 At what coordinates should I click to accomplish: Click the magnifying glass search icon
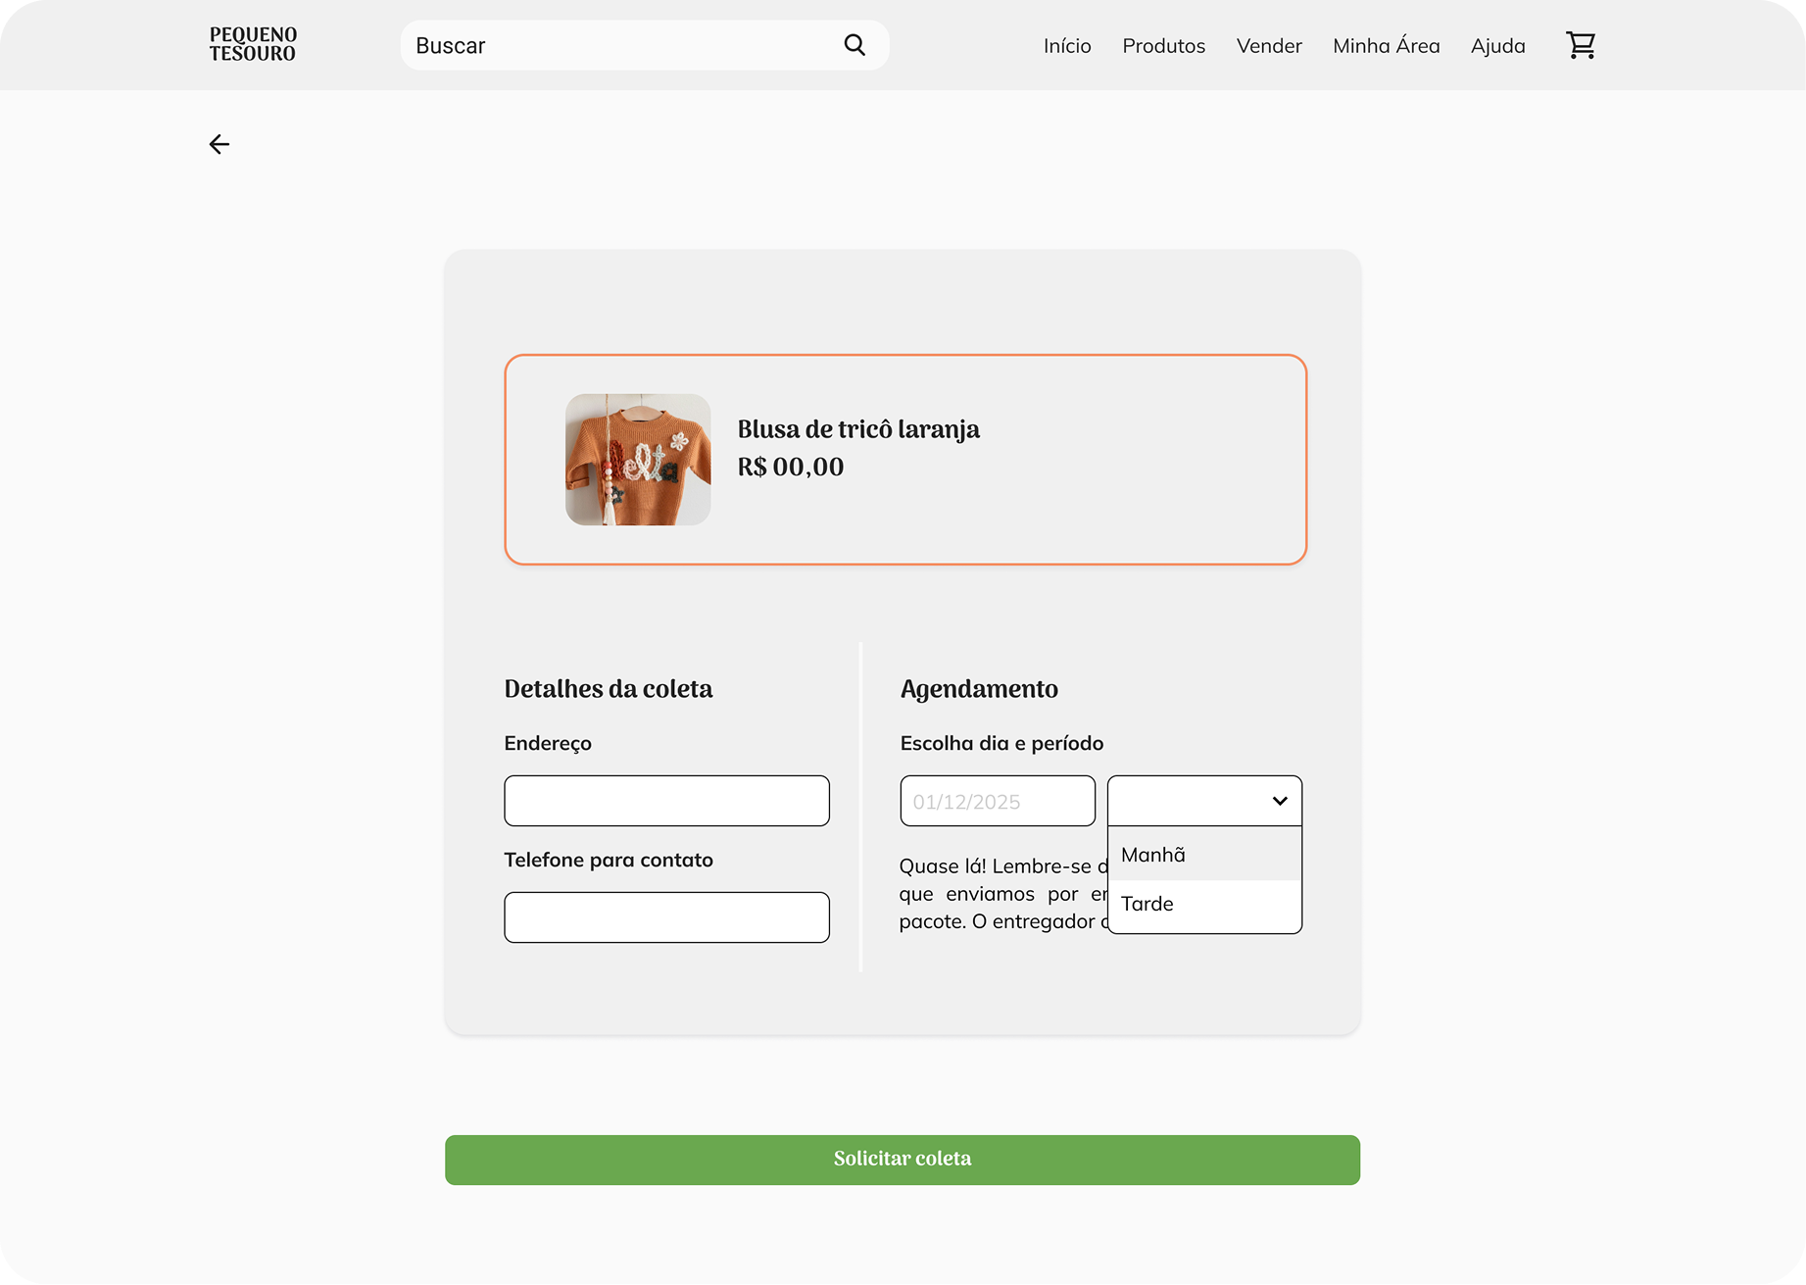[854, 45]
